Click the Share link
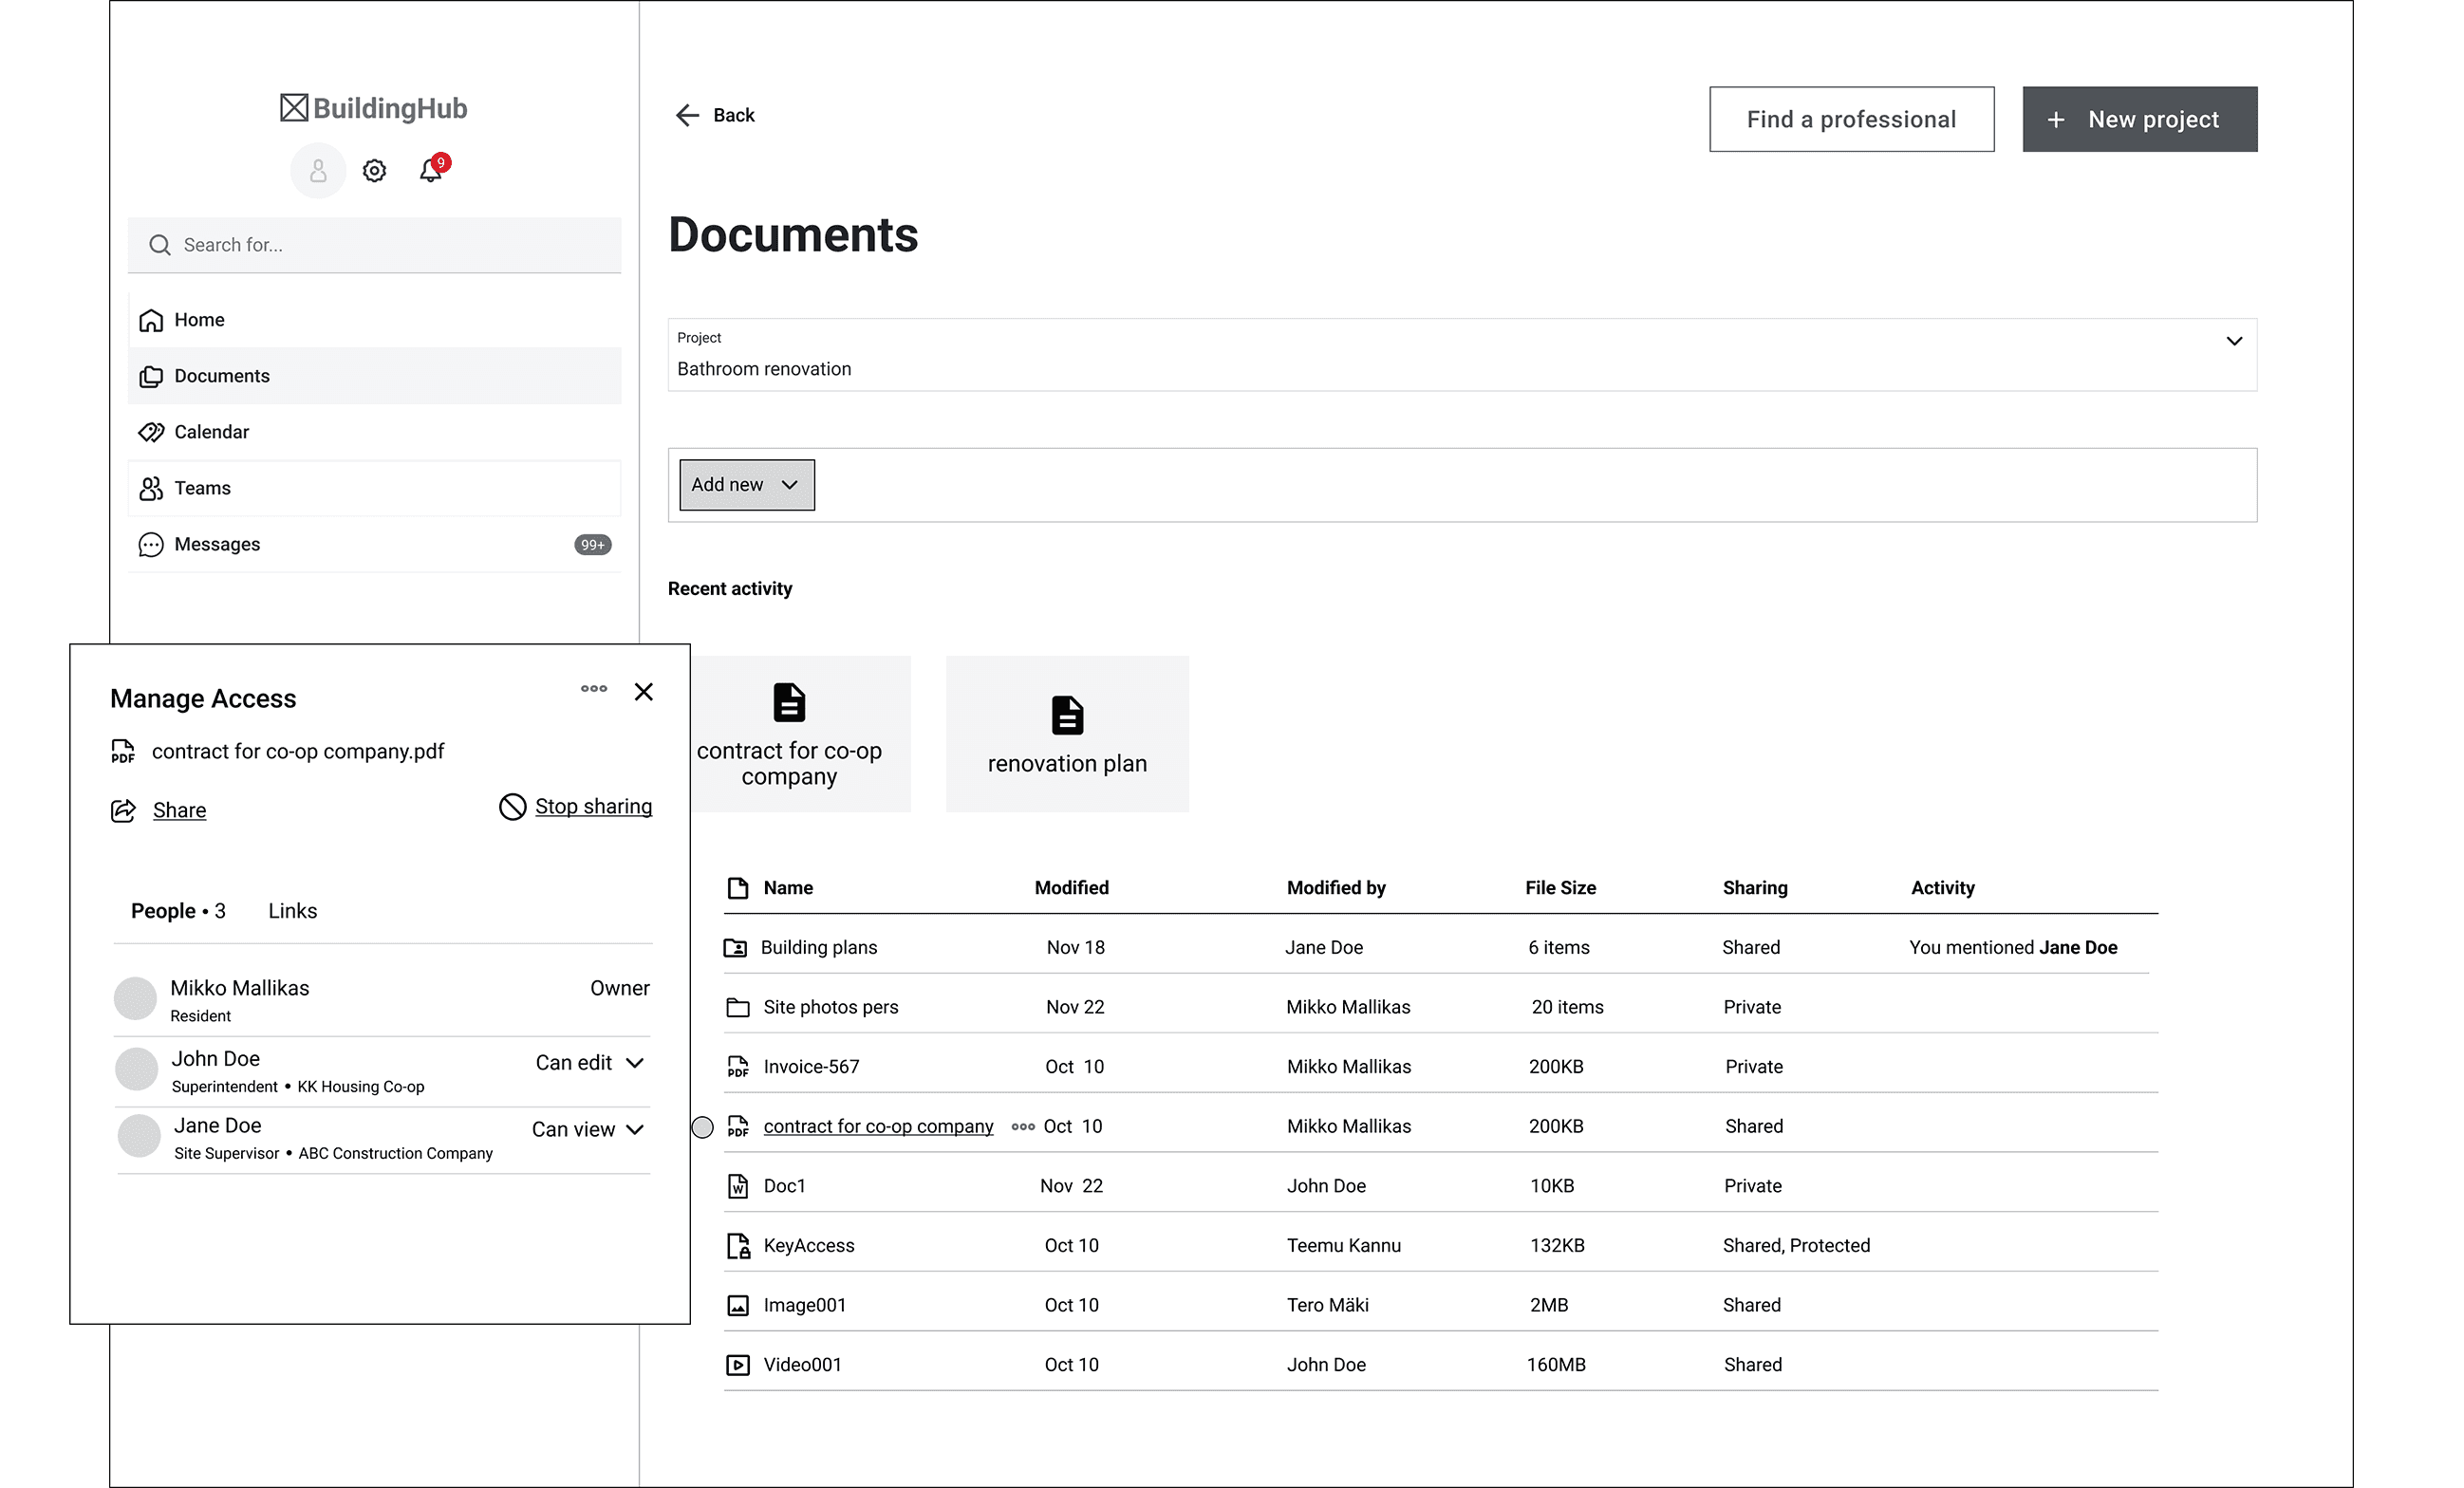Image resolution: width=2464 pixels, height=1488 pixels. 180,811
